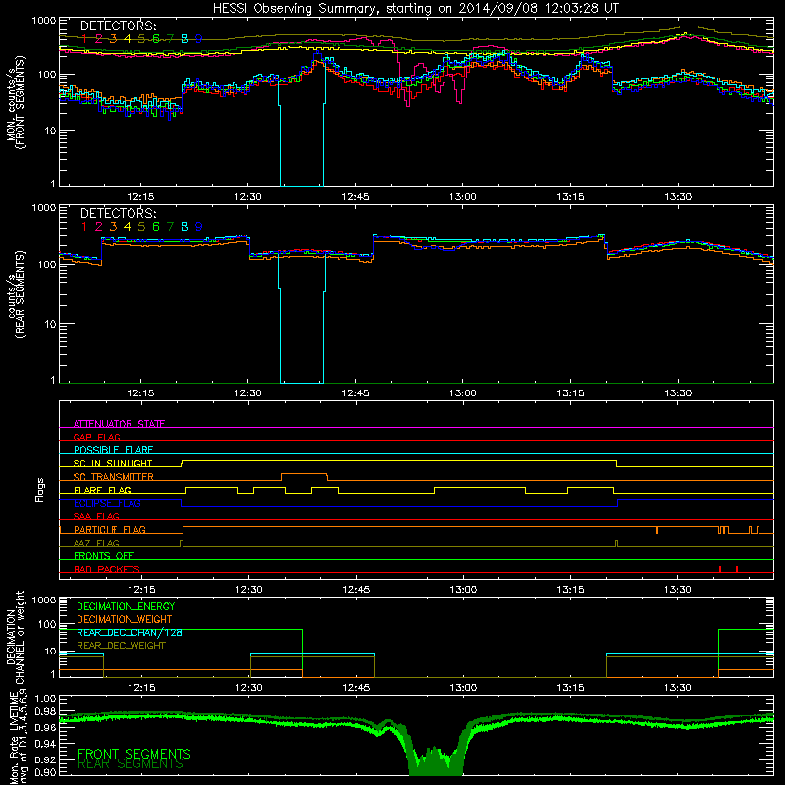Click the DECIMATION_WEIGHT legend label
The width and height of the screenshot is (785, 785).
pos(125,619)
